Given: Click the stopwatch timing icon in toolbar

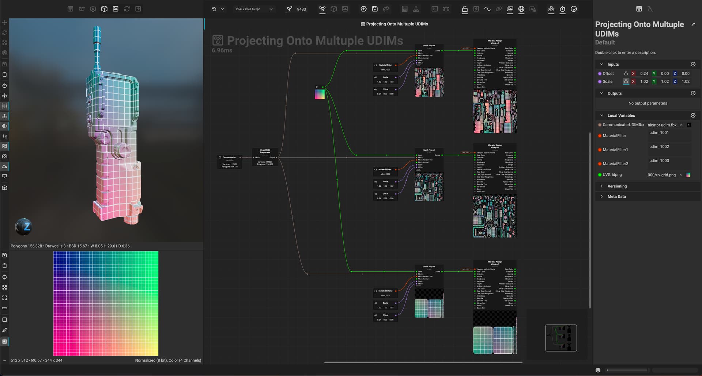Looking at the screenshot, I should click(x=562, y=9).
